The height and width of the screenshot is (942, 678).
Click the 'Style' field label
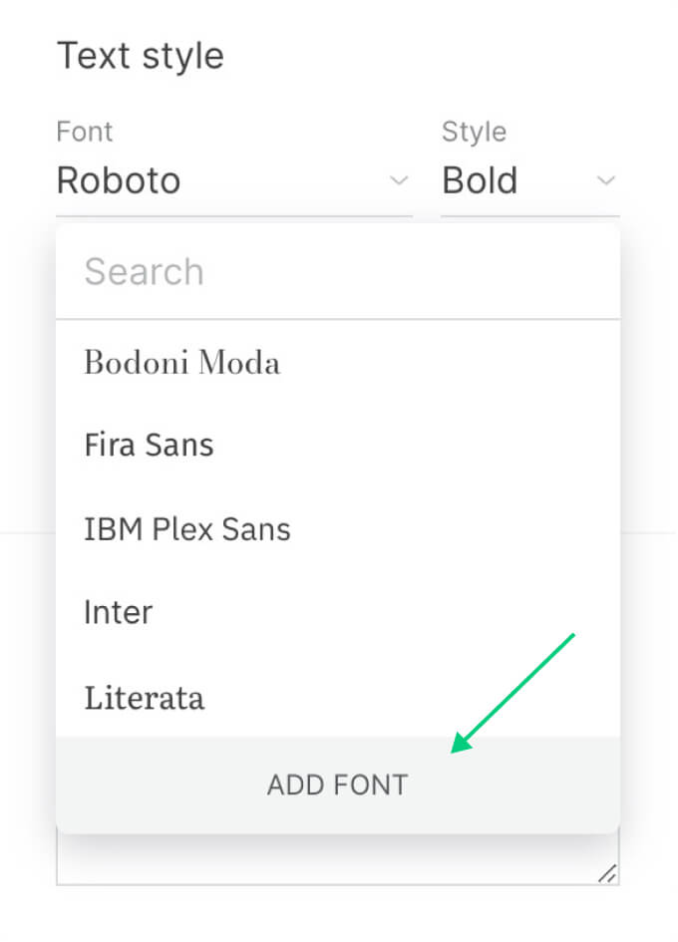click(x=474, y=132)
